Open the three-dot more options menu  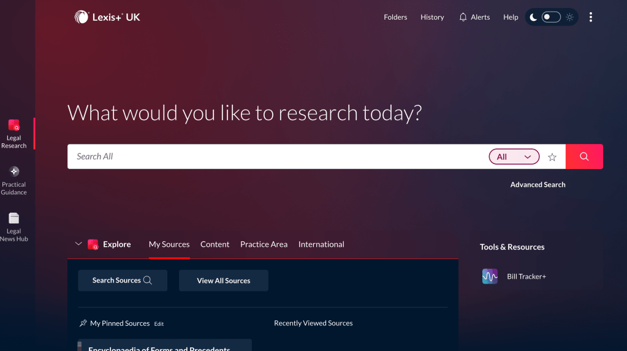click(x=590, y=17)
